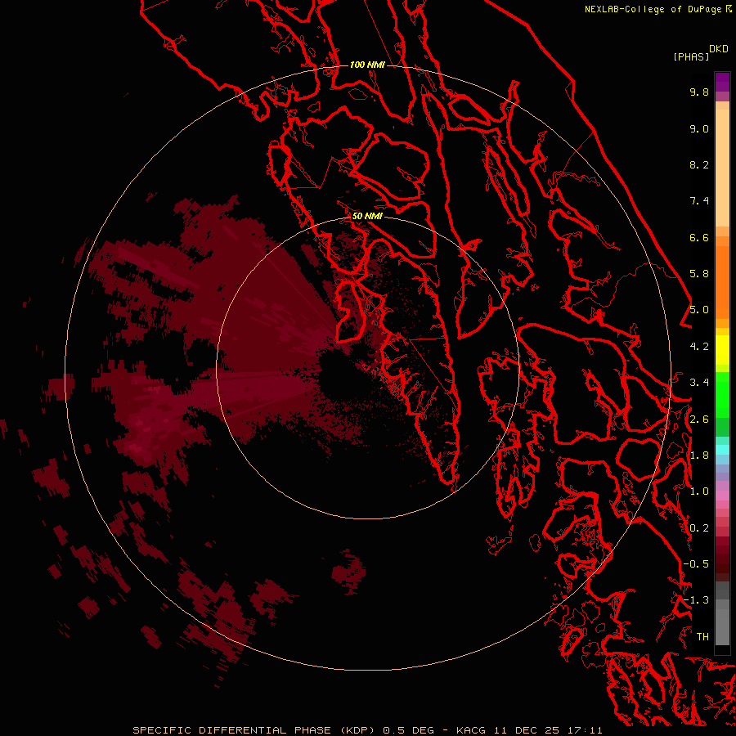Click the 4.2 value on the color scale

(x=699, y=347)
